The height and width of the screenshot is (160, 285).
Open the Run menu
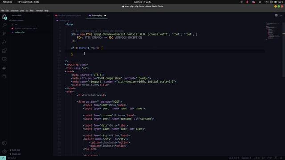point(32,11)
